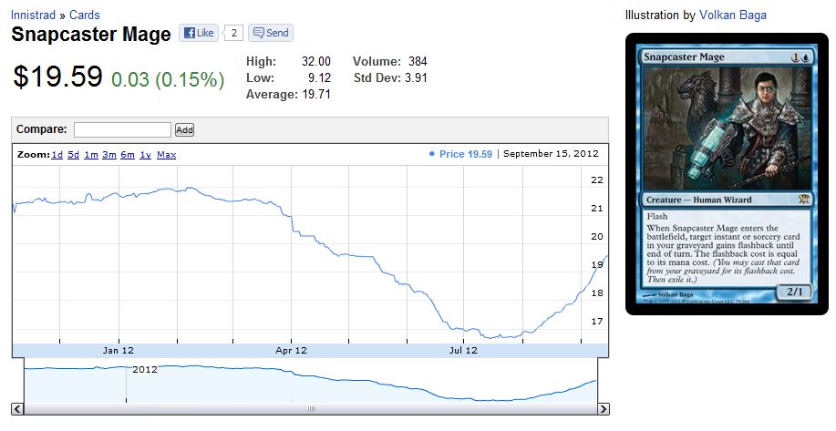Open illustrator Volkan Baga's link

point(732,15)
